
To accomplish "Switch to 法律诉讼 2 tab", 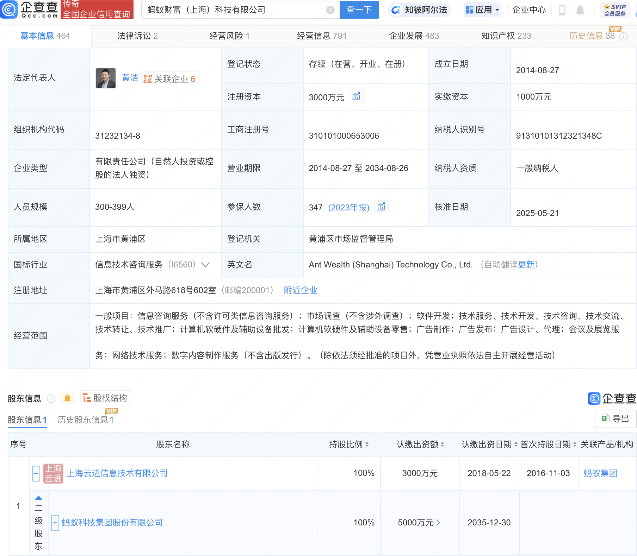I will [x=137, y=36].
